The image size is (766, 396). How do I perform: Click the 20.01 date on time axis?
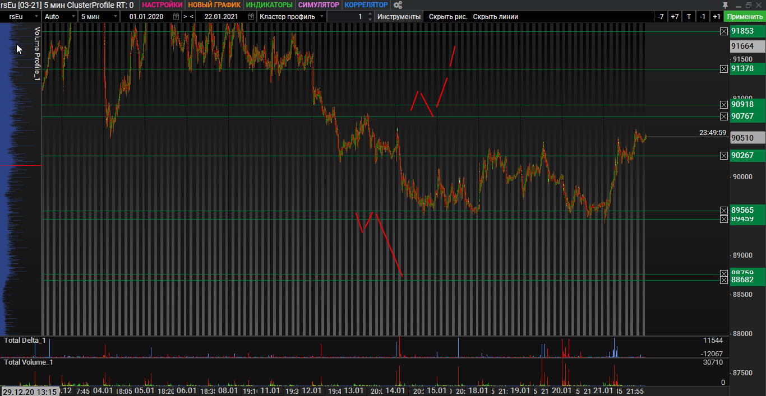(x=561, y=391)
